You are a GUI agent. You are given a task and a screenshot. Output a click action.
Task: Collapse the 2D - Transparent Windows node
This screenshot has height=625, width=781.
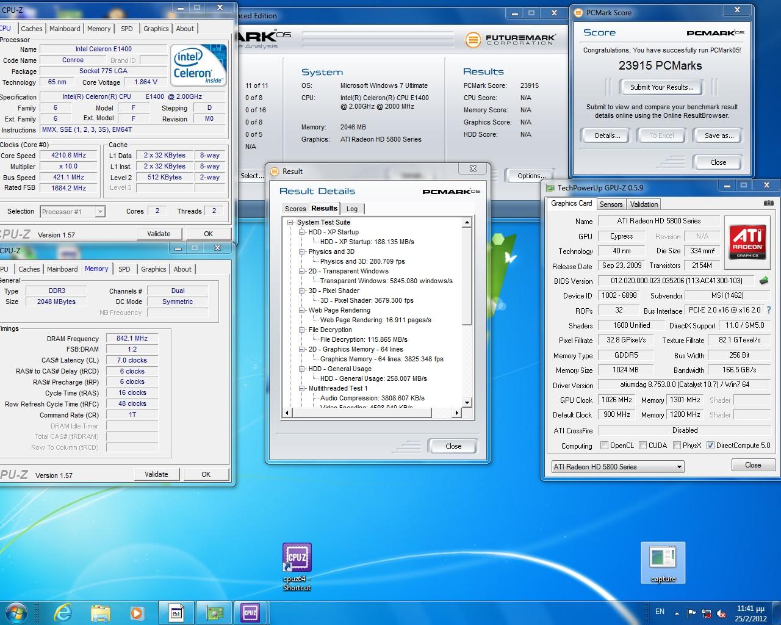tap(302, 272)
